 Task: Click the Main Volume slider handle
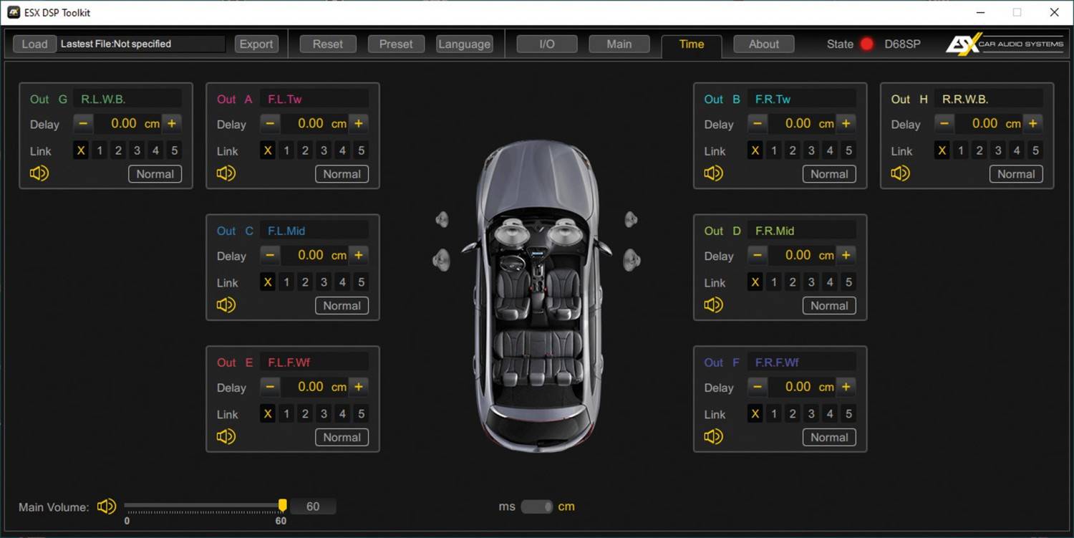[x=283, y=506]
